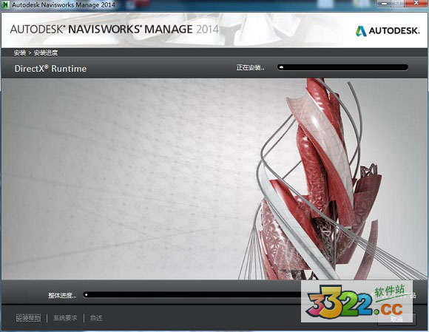Click the Autodesk logo in the header
The image size is (429, 332).
pos(388,30)
